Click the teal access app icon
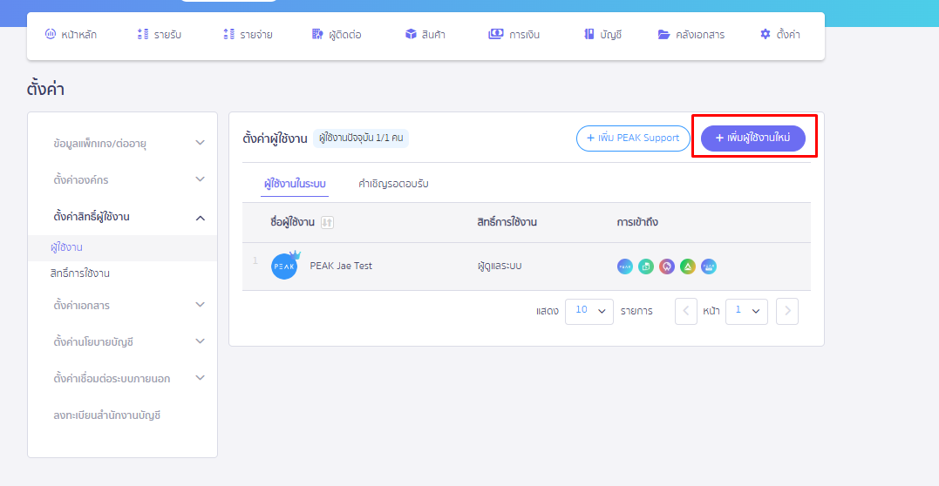This screenshot has width=939, height=486. point(646,267)
